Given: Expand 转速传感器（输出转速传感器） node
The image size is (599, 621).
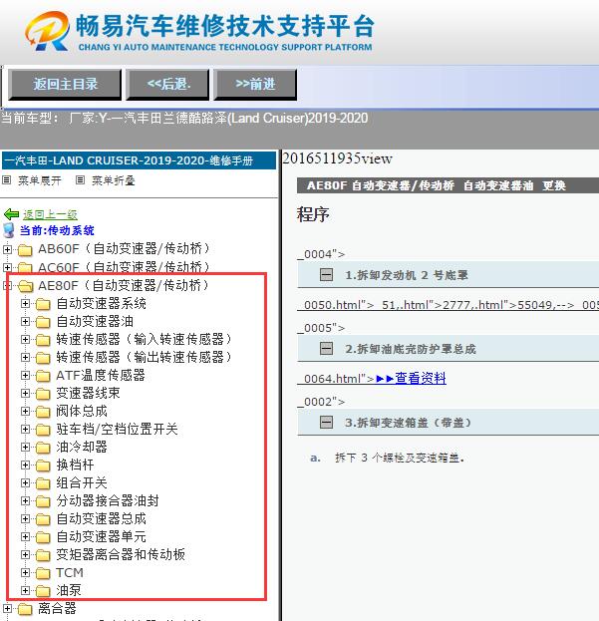Looking at the screenshot, I should [25, 357].
